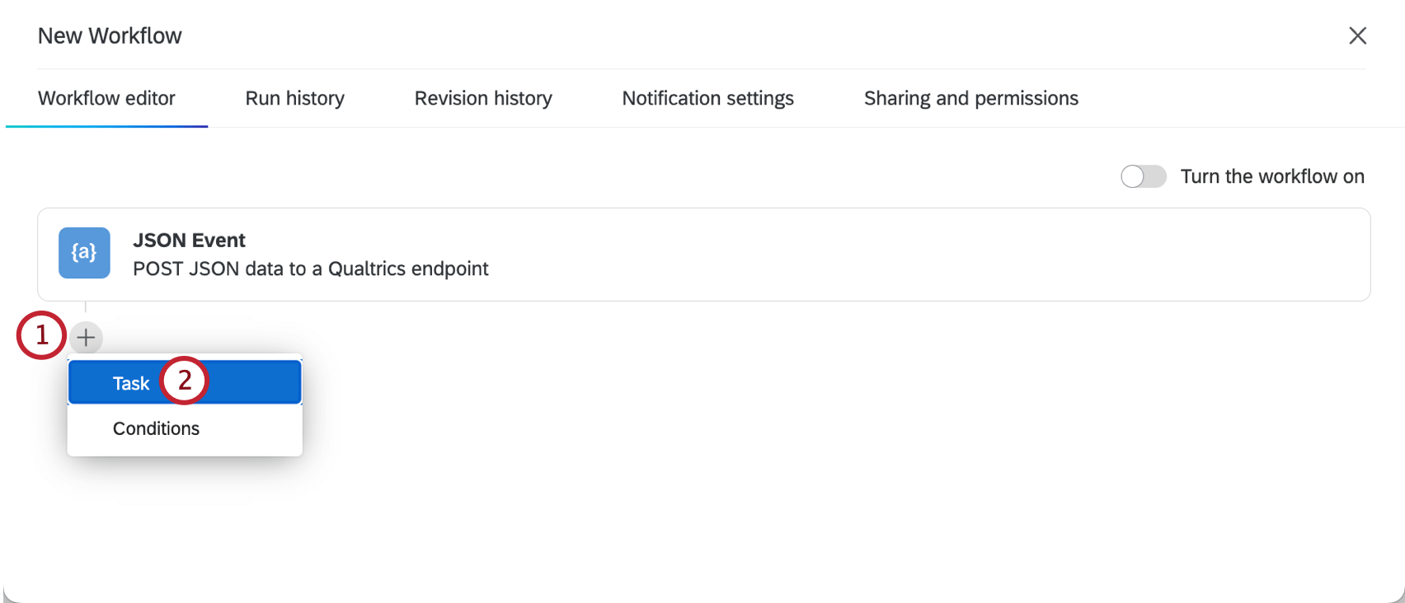The image size is (1405, 603).
Task: Click the 'Turn the workflow on' label
Action: click(1271, 176)
